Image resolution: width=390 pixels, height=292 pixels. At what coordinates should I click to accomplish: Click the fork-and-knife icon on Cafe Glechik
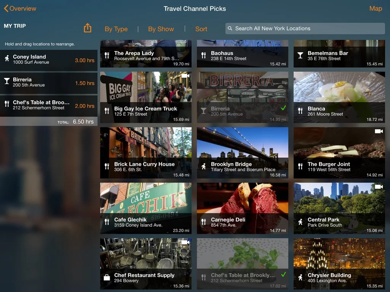click(107, 222)
